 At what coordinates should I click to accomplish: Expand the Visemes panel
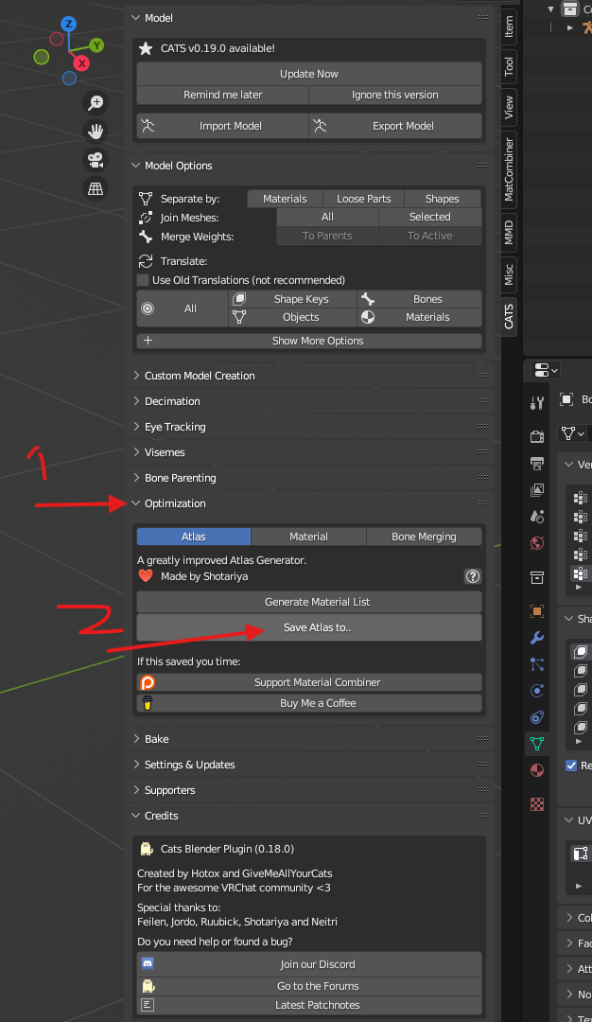click(136, 451)
